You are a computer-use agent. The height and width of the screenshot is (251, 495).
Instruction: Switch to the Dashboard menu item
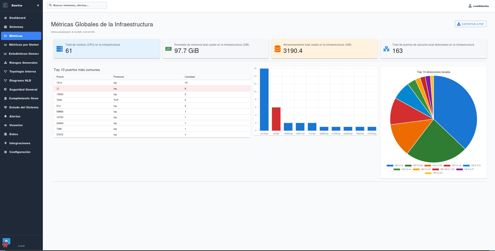tap(17, 18)
